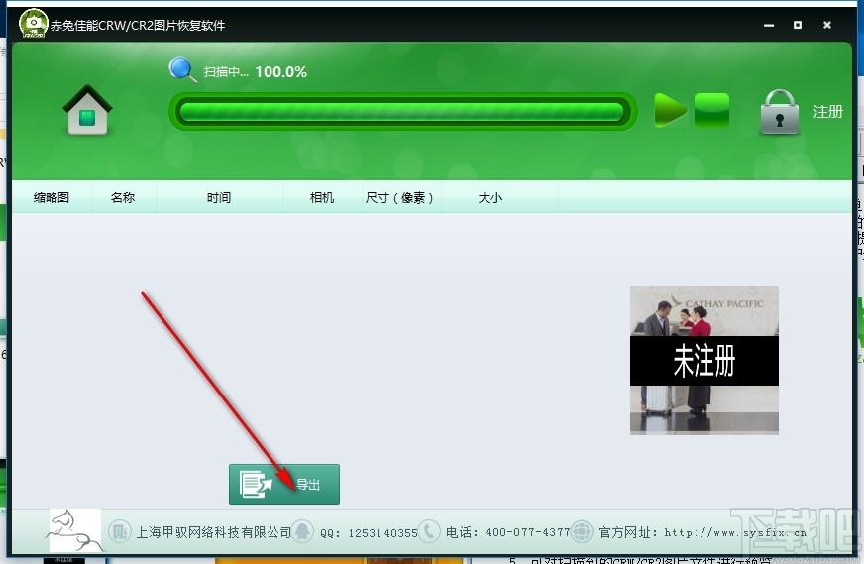Sort by 缩略图 column header

pos(52,197)
